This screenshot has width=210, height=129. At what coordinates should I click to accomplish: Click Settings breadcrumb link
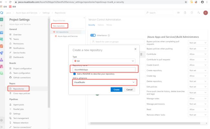tap(46, 13)
